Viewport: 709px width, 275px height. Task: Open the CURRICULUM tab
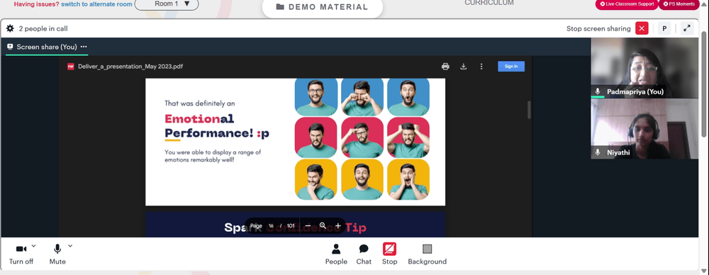point(489,3)
